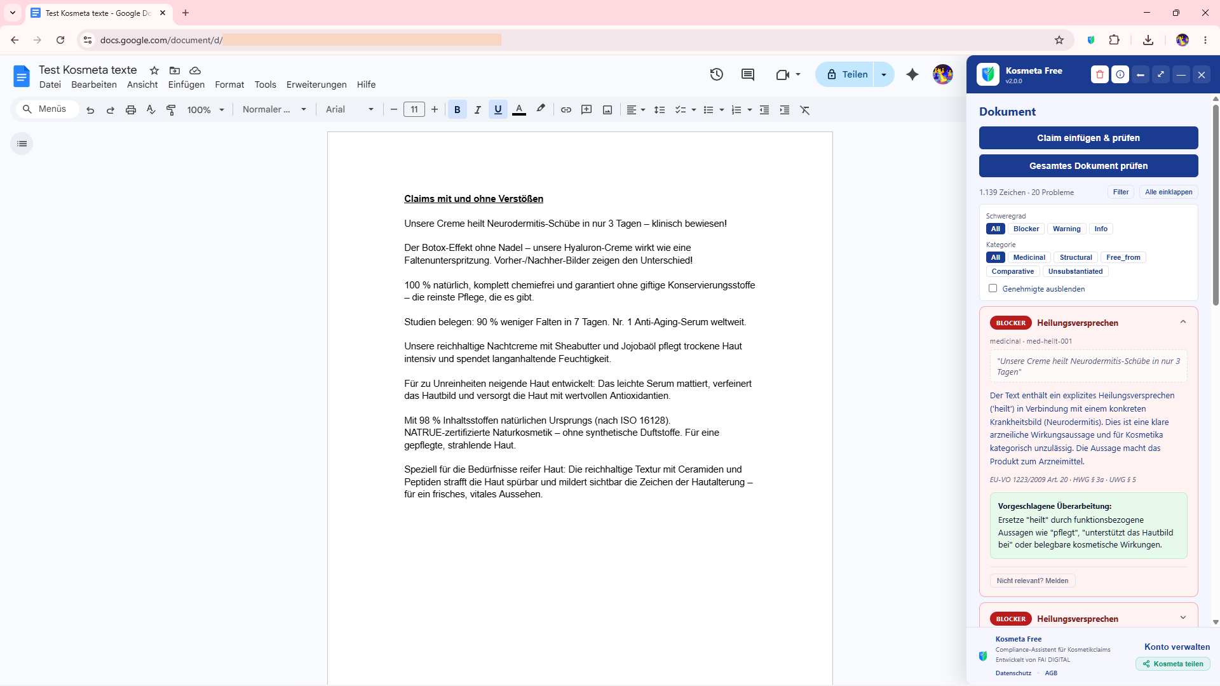The width and height of the screenshot is (1220, 686).
Task: Open numbered list options arrow
Action: pos(750,110)
